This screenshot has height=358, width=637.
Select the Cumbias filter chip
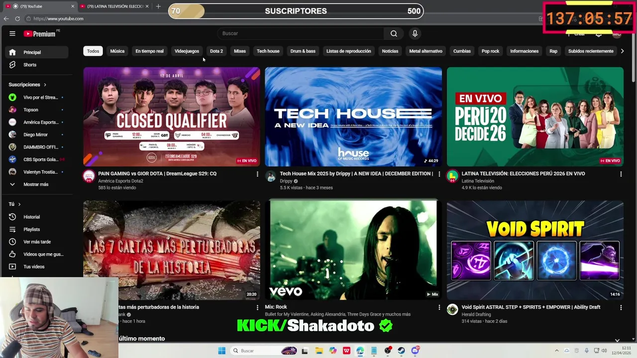click(462, 51)
